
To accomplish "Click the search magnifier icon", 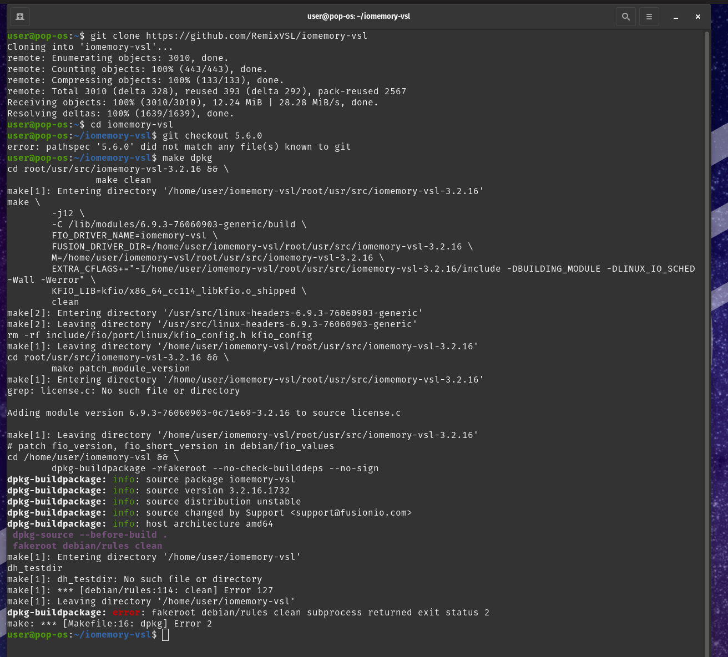I will (625, 17).
